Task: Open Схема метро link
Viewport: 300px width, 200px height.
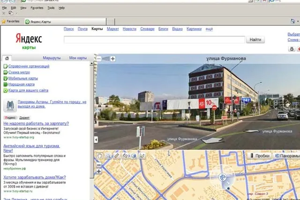Action: 19,72
